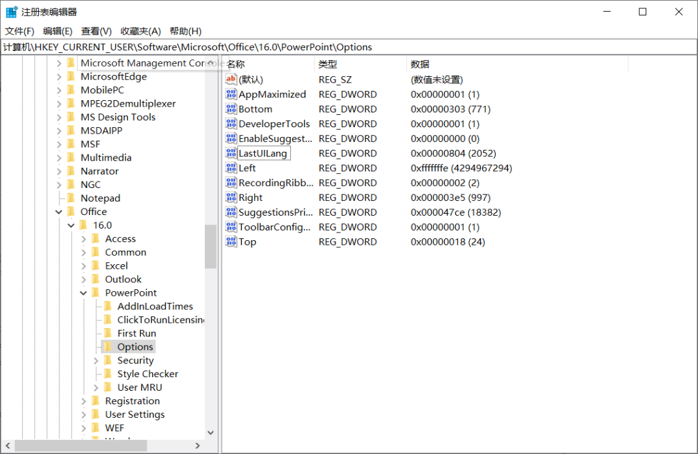Click the tree scroll left arrow

[x=8, y=446]
